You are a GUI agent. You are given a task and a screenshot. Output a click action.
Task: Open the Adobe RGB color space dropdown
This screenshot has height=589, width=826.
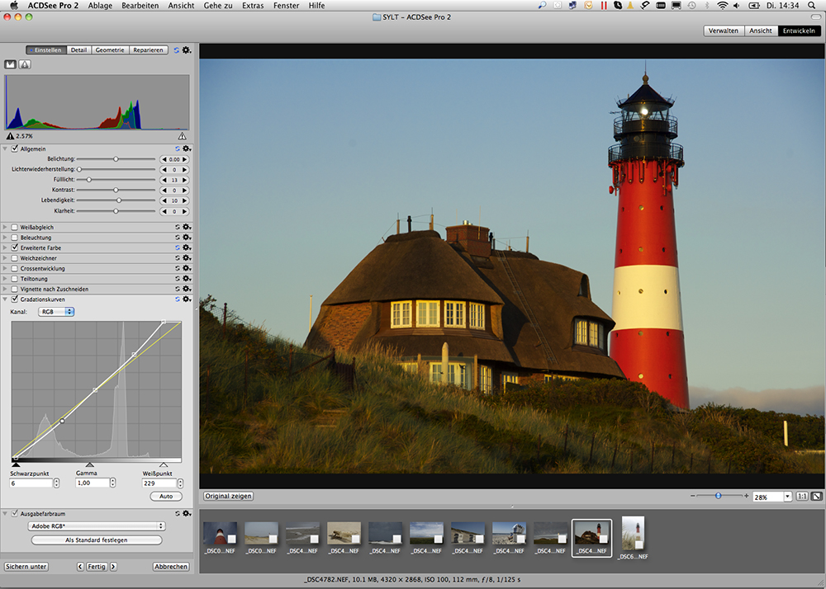[96, 525]
